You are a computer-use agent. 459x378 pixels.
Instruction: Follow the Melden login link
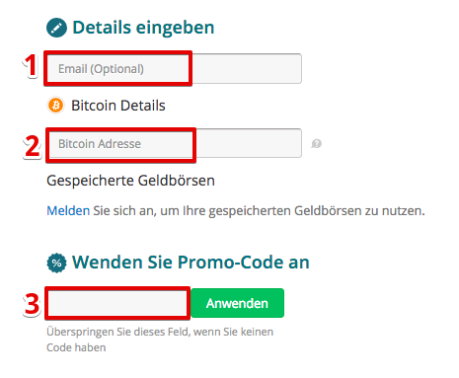[x=68, y=211]
